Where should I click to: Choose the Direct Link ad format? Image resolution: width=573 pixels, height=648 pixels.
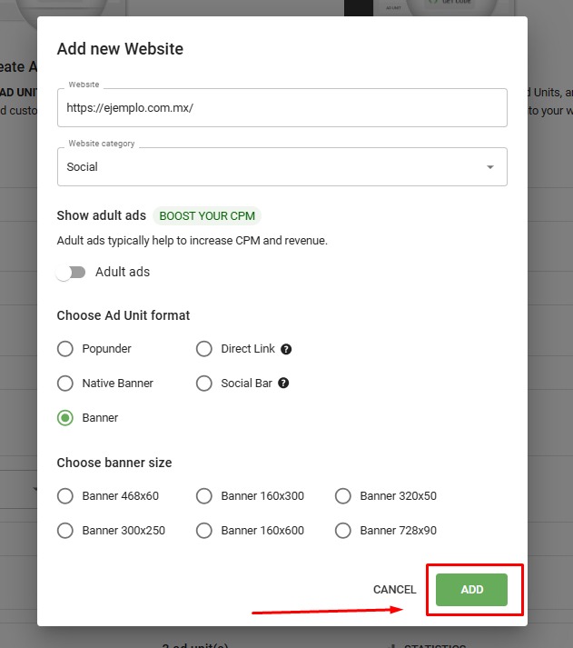pyautogui.click(x=204, y=349)
